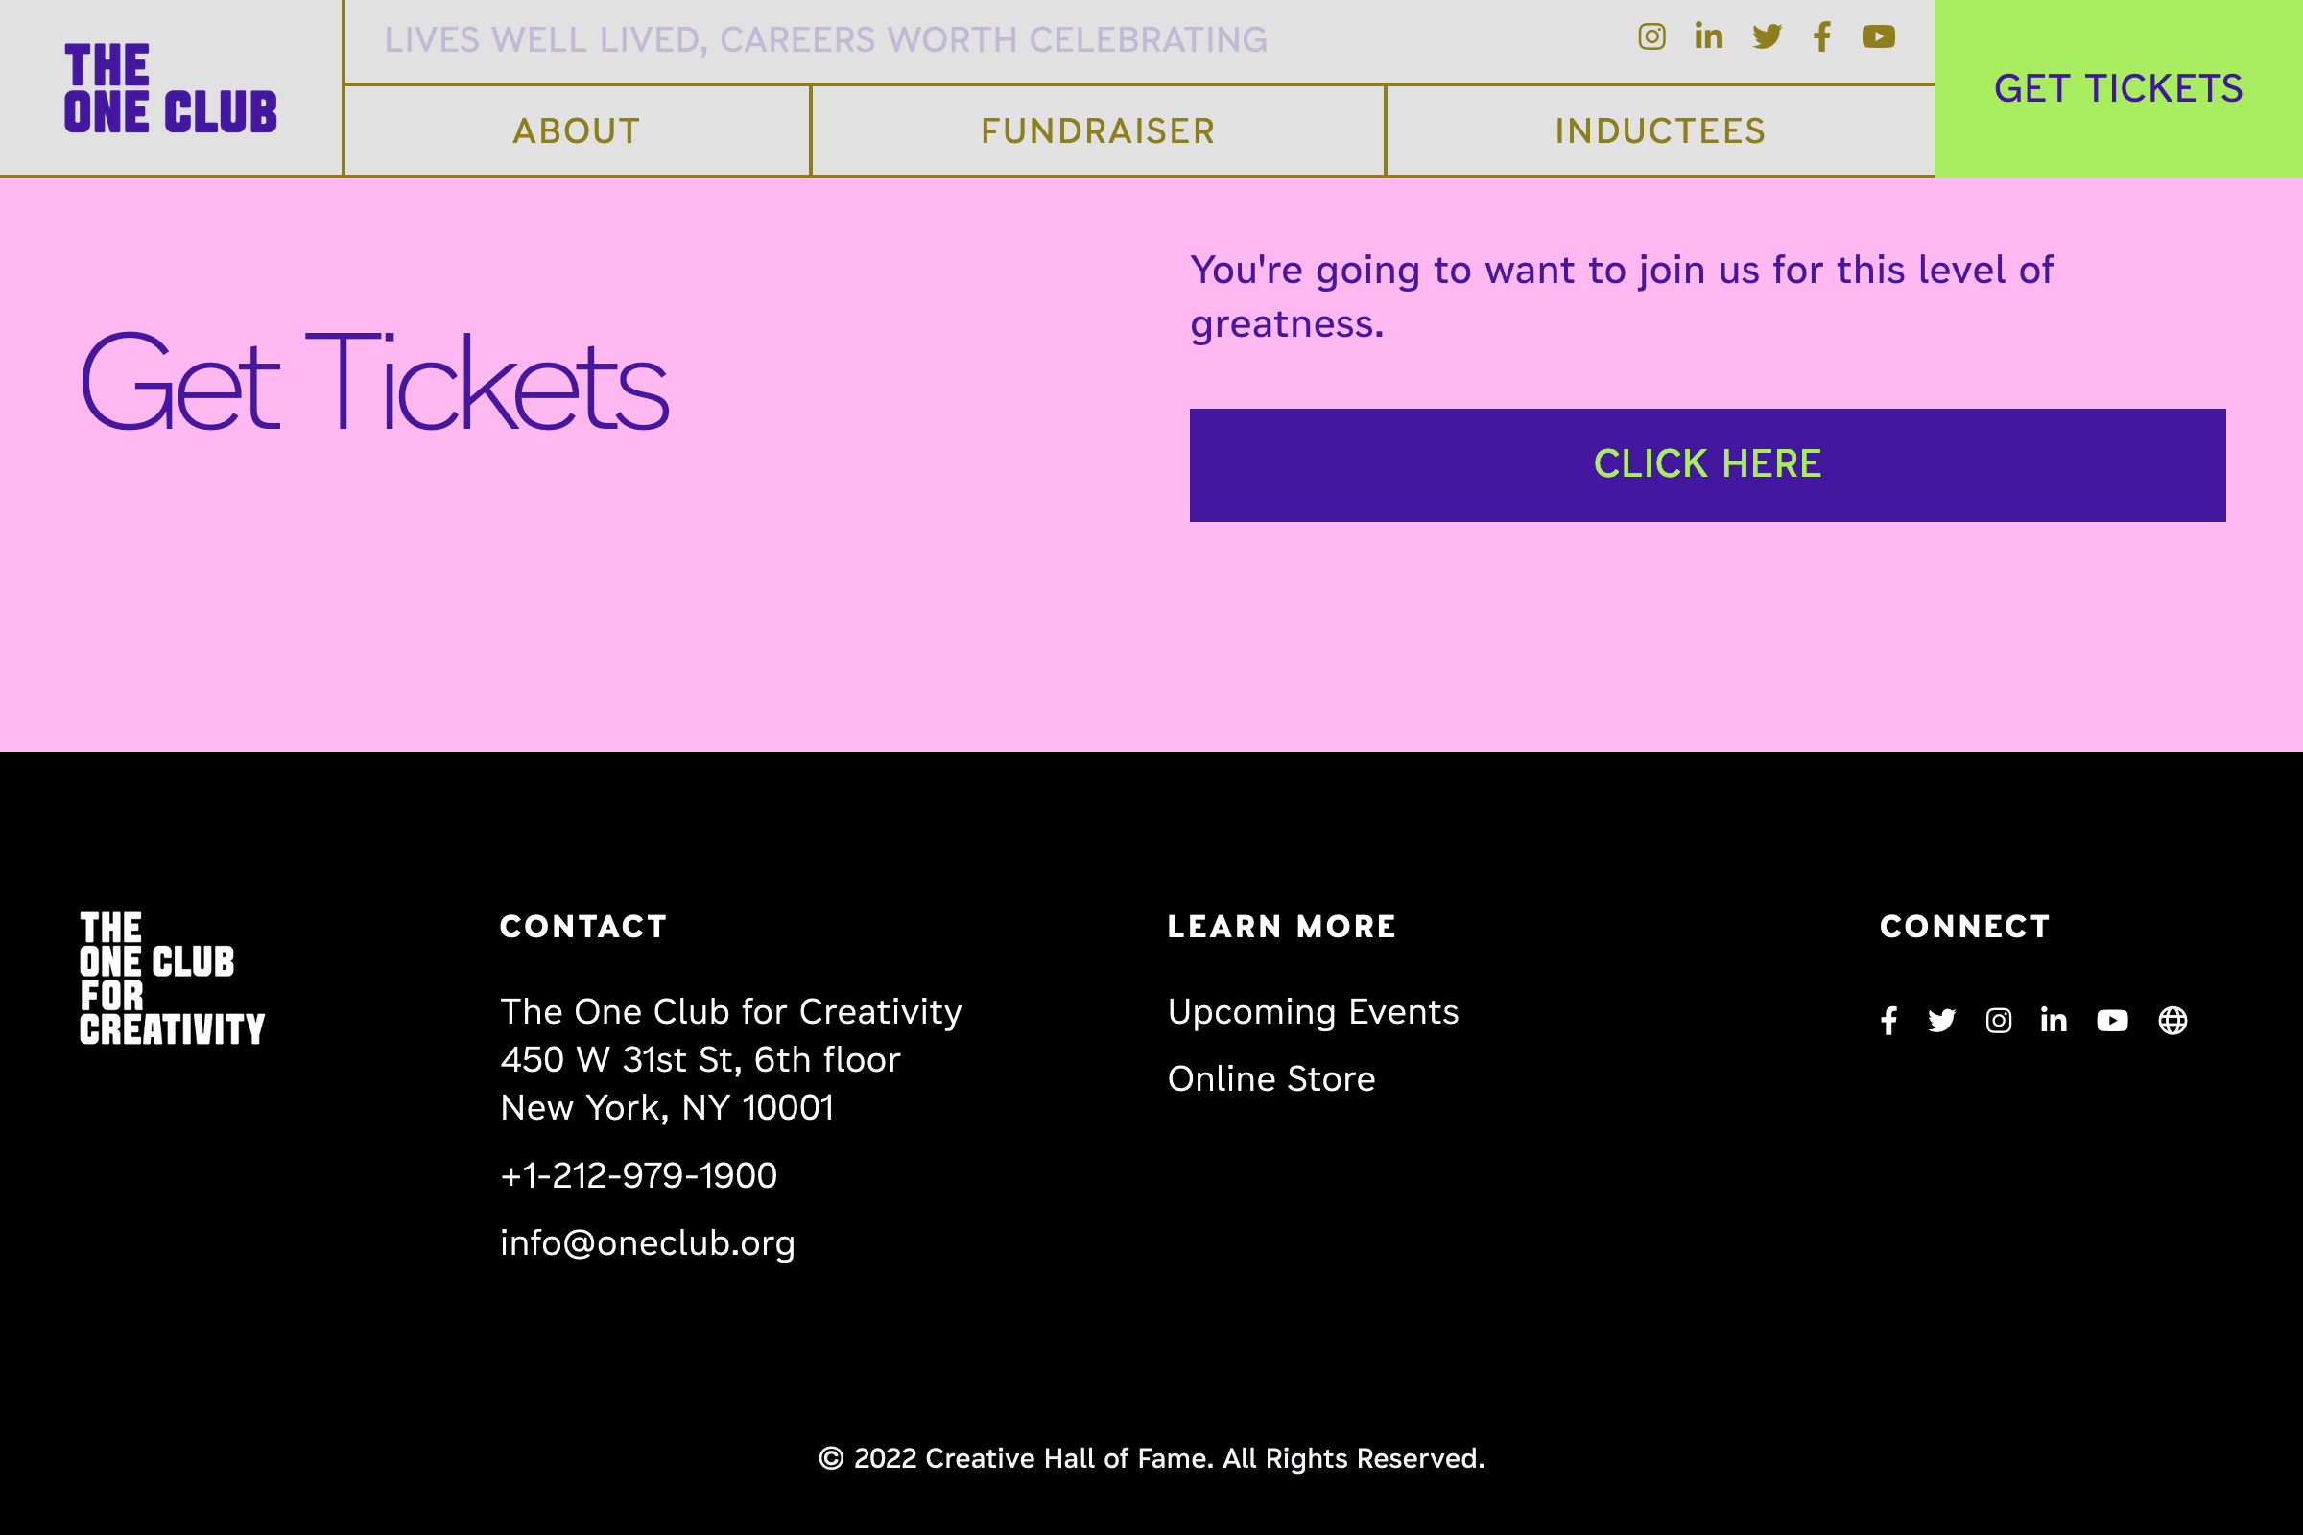The image size is (2303, 1535).
Task: Click The One Club header logo
Action: (171, 88)
